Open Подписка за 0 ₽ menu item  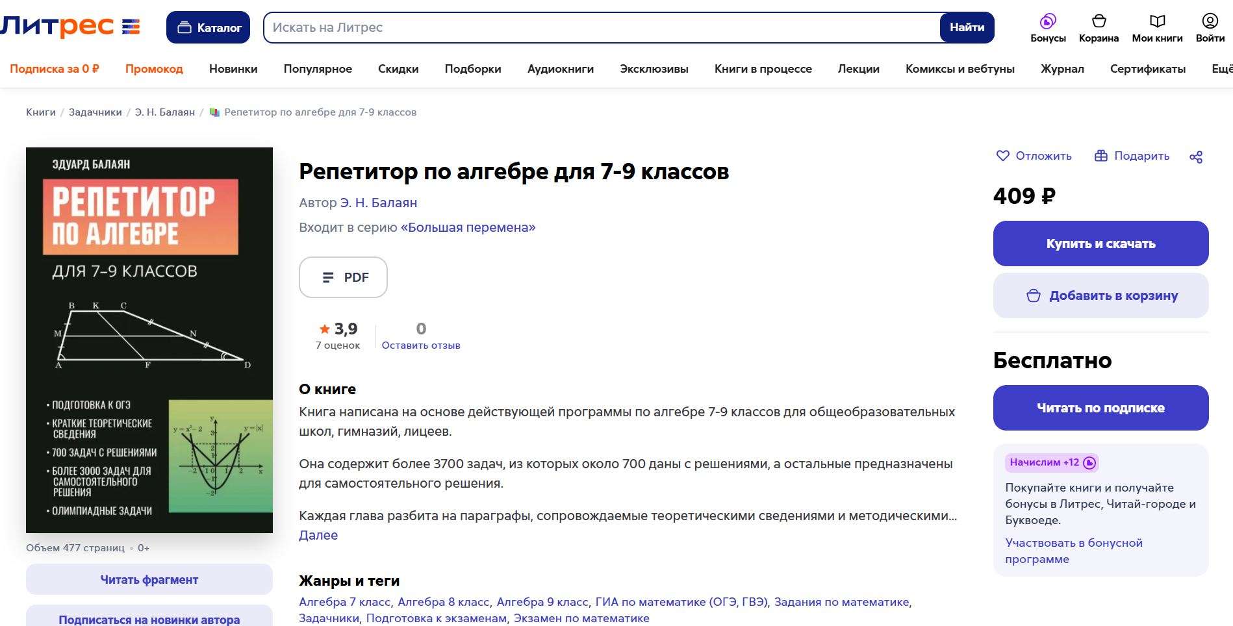click(x=55, y=69)
